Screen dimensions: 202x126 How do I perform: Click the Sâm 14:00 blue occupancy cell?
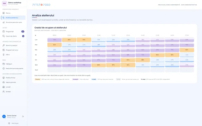143,65
